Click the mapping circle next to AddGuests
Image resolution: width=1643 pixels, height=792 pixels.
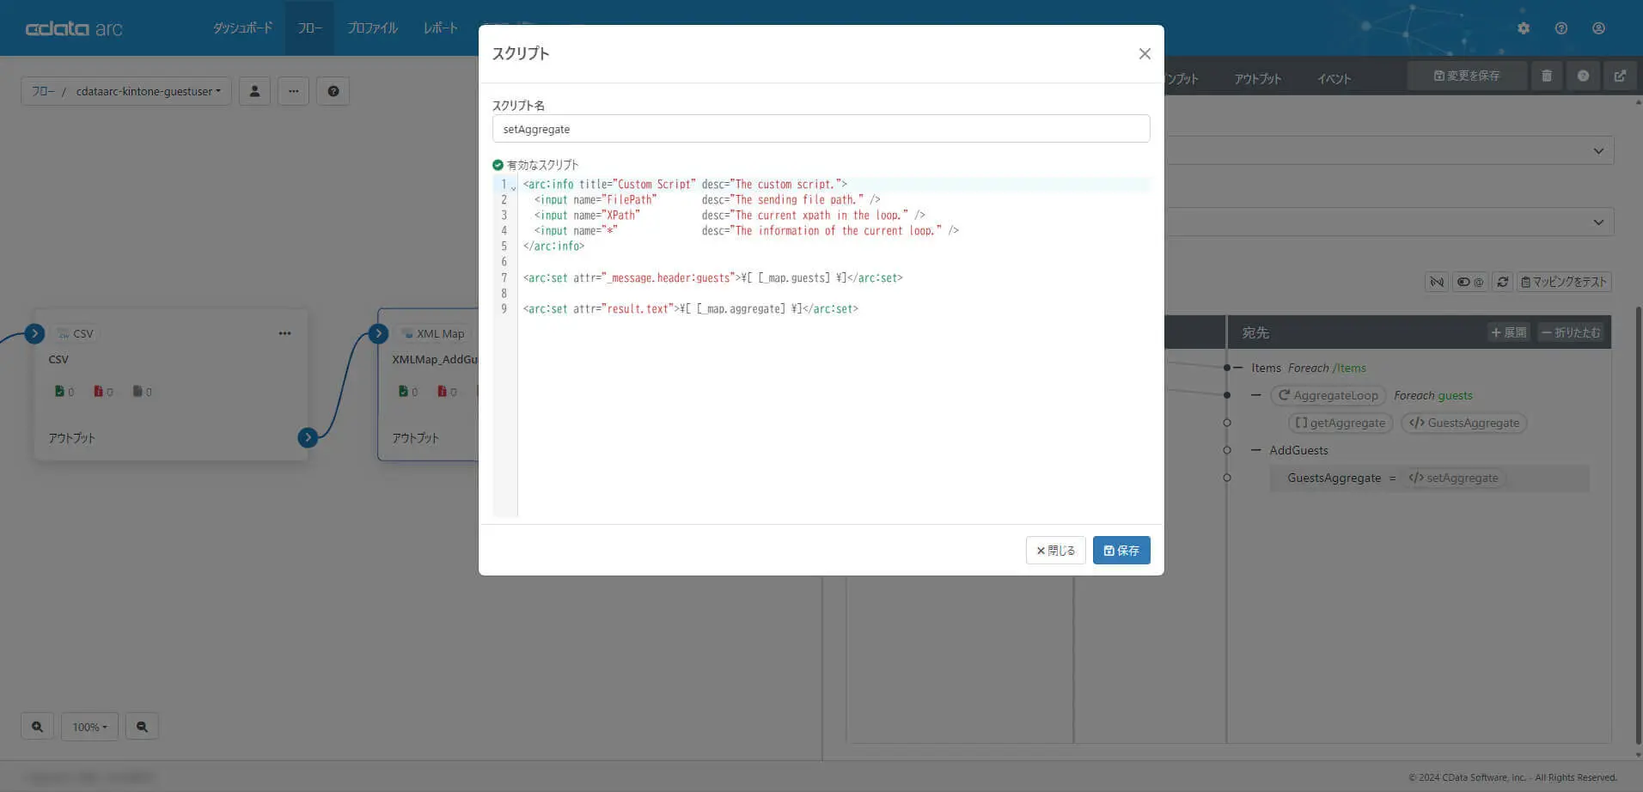pyautogui.click(x=1227, y=450)
